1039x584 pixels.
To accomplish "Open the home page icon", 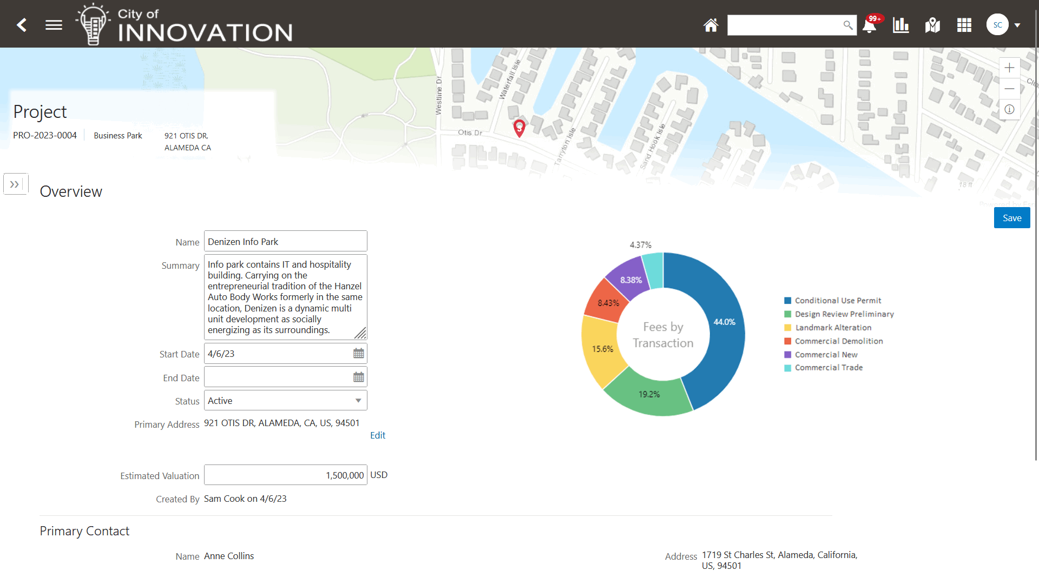I will coord(711,25).
